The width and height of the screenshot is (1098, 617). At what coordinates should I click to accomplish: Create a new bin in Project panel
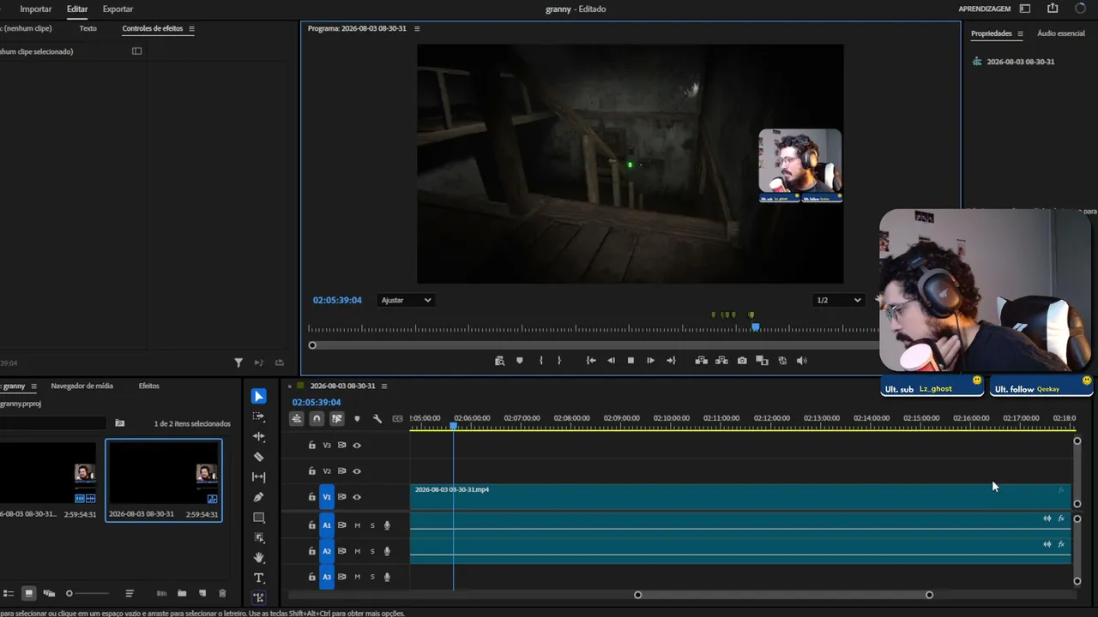pyautogui.click(x=182, y=593)
